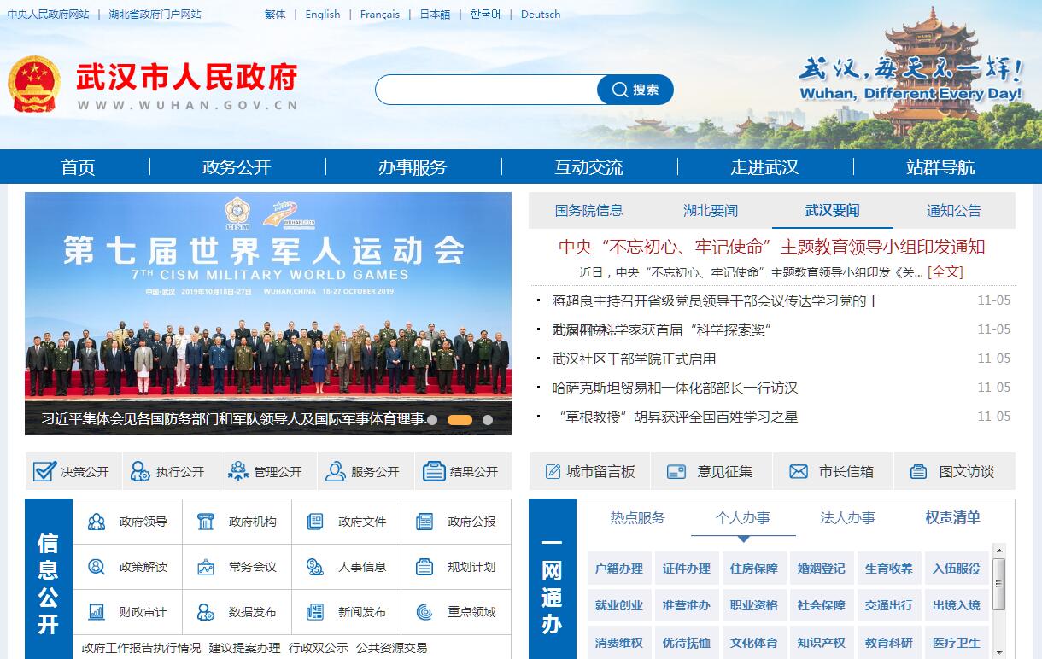Click the 执行公开 people-gear icon
This screenshot has width=1042, height=659.
click(x=140, y=471)
